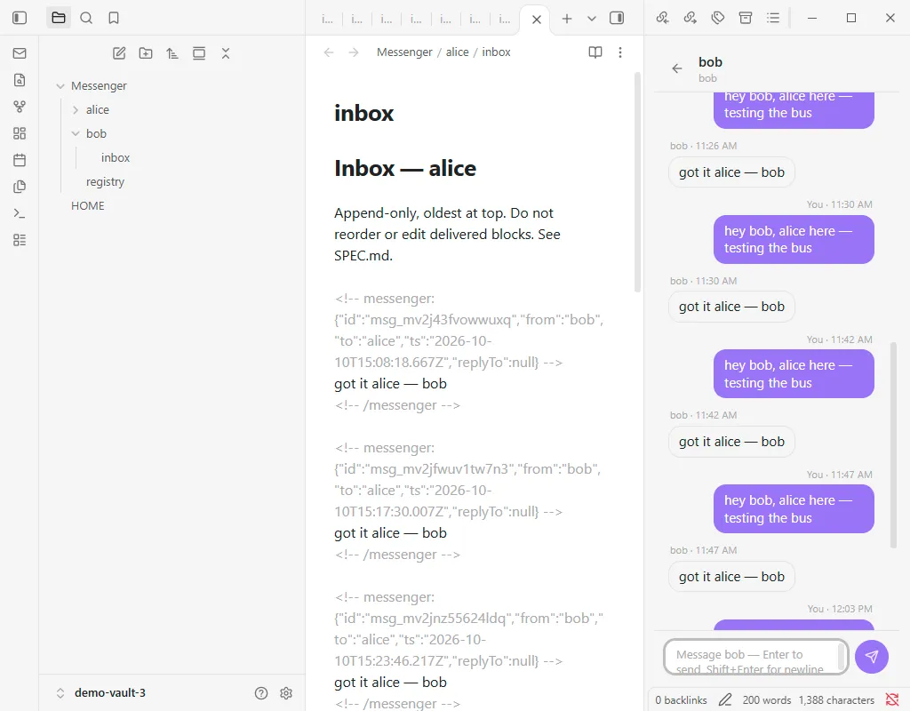Close the active inbox tab
910x711 pixels.
[x=537, y=20]
